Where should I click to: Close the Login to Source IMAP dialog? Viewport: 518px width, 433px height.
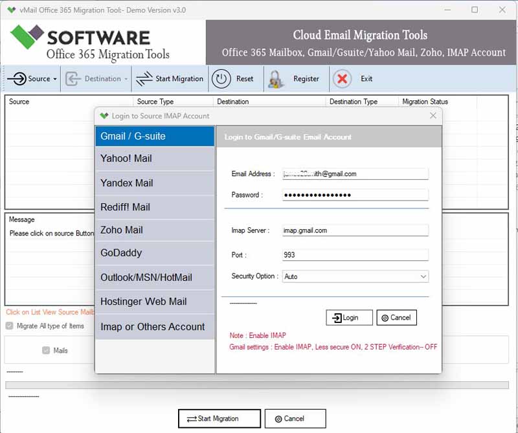tap(433, 116)
